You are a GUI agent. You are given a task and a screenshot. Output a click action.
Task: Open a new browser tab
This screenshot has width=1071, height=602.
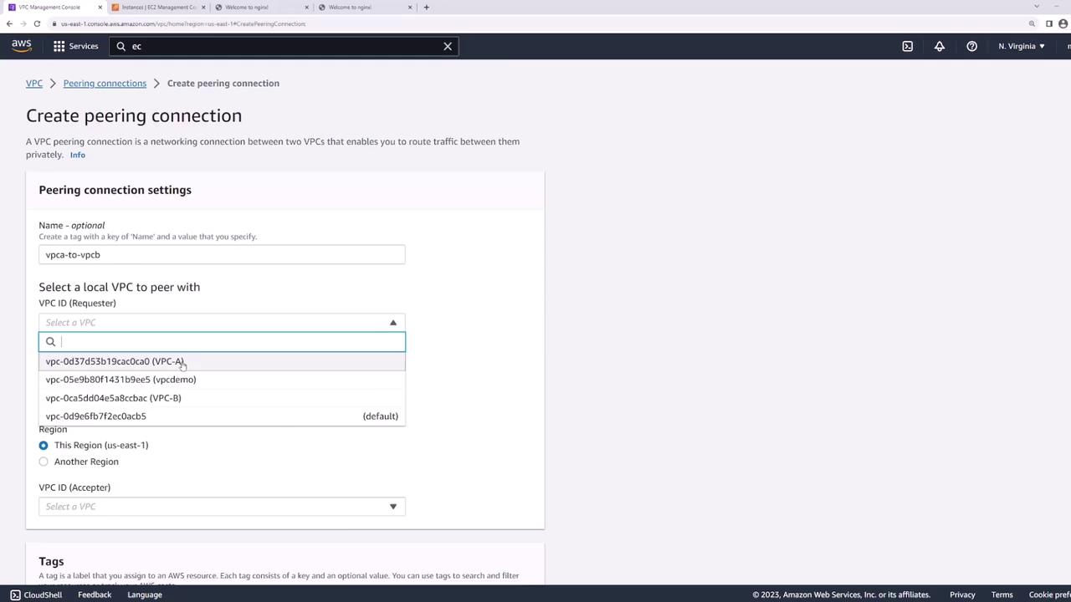[x=426, y=8]
